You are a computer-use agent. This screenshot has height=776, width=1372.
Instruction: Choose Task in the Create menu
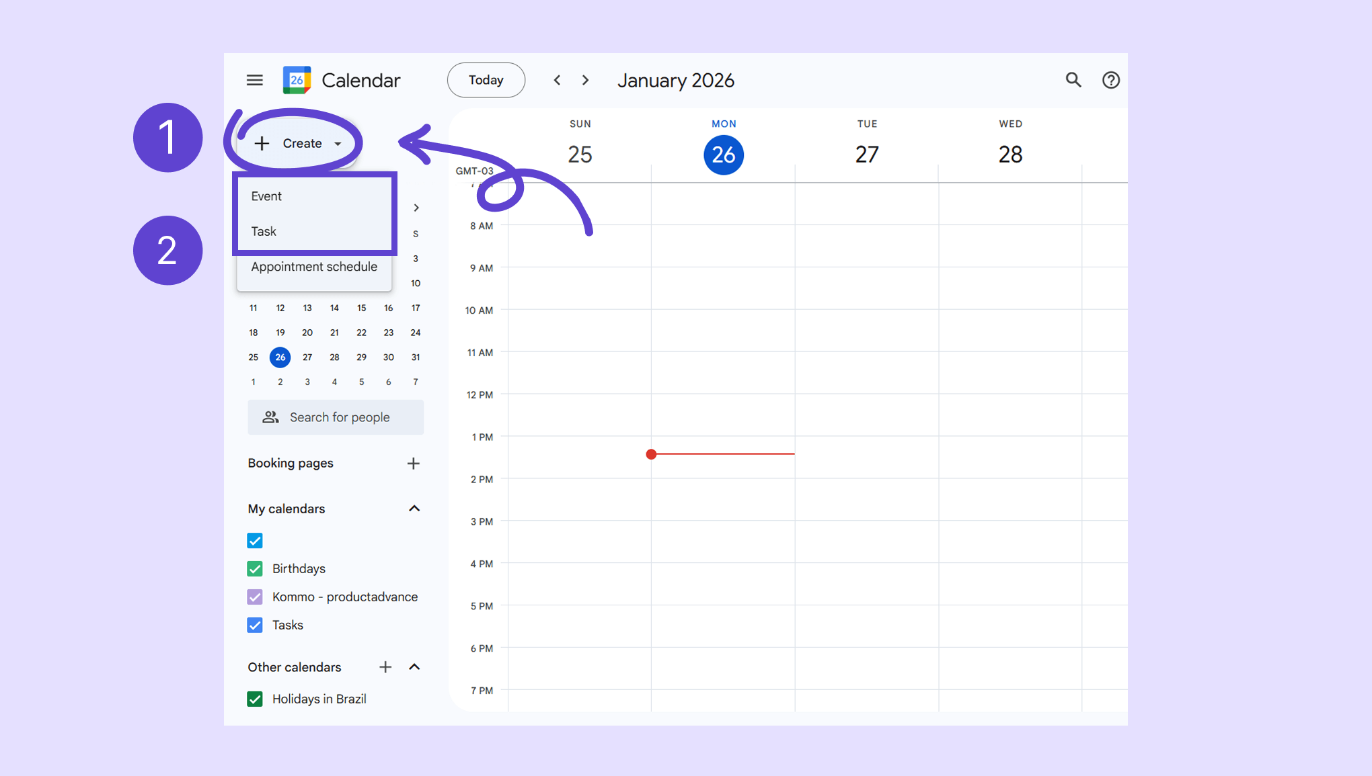click(x=264, y=231)
